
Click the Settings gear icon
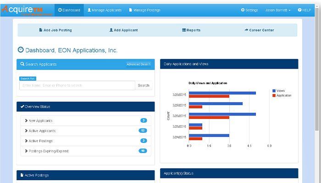tap(243, 10)
